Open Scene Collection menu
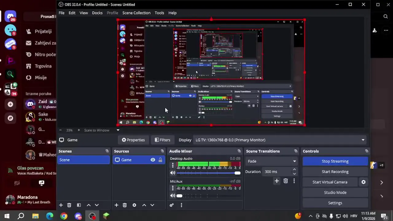393x221 pixels. tap(136, 13)
